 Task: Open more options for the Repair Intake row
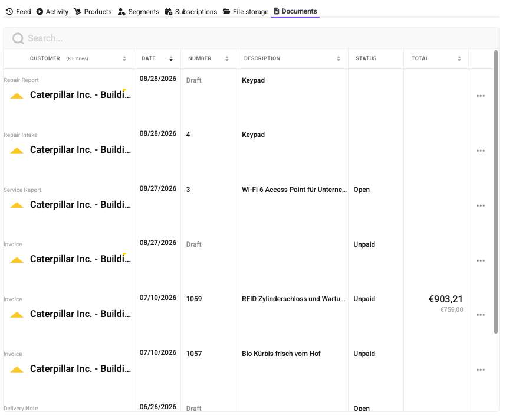(481, 151)
